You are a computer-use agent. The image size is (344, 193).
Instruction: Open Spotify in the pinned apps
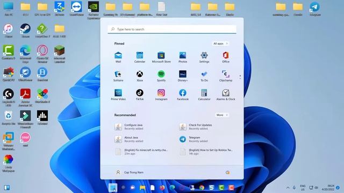point(161,76)
